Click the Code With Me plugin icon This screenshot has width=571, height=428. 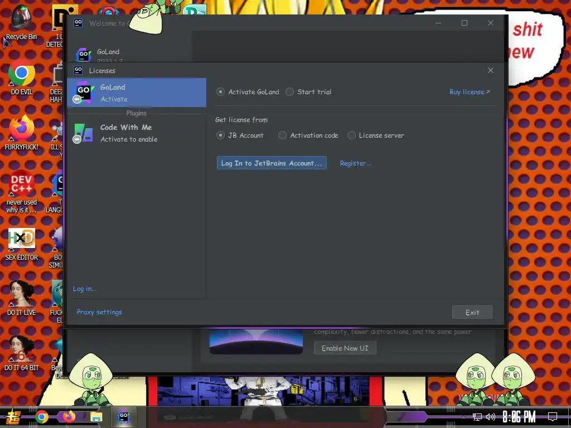click(x=83, y=133)
